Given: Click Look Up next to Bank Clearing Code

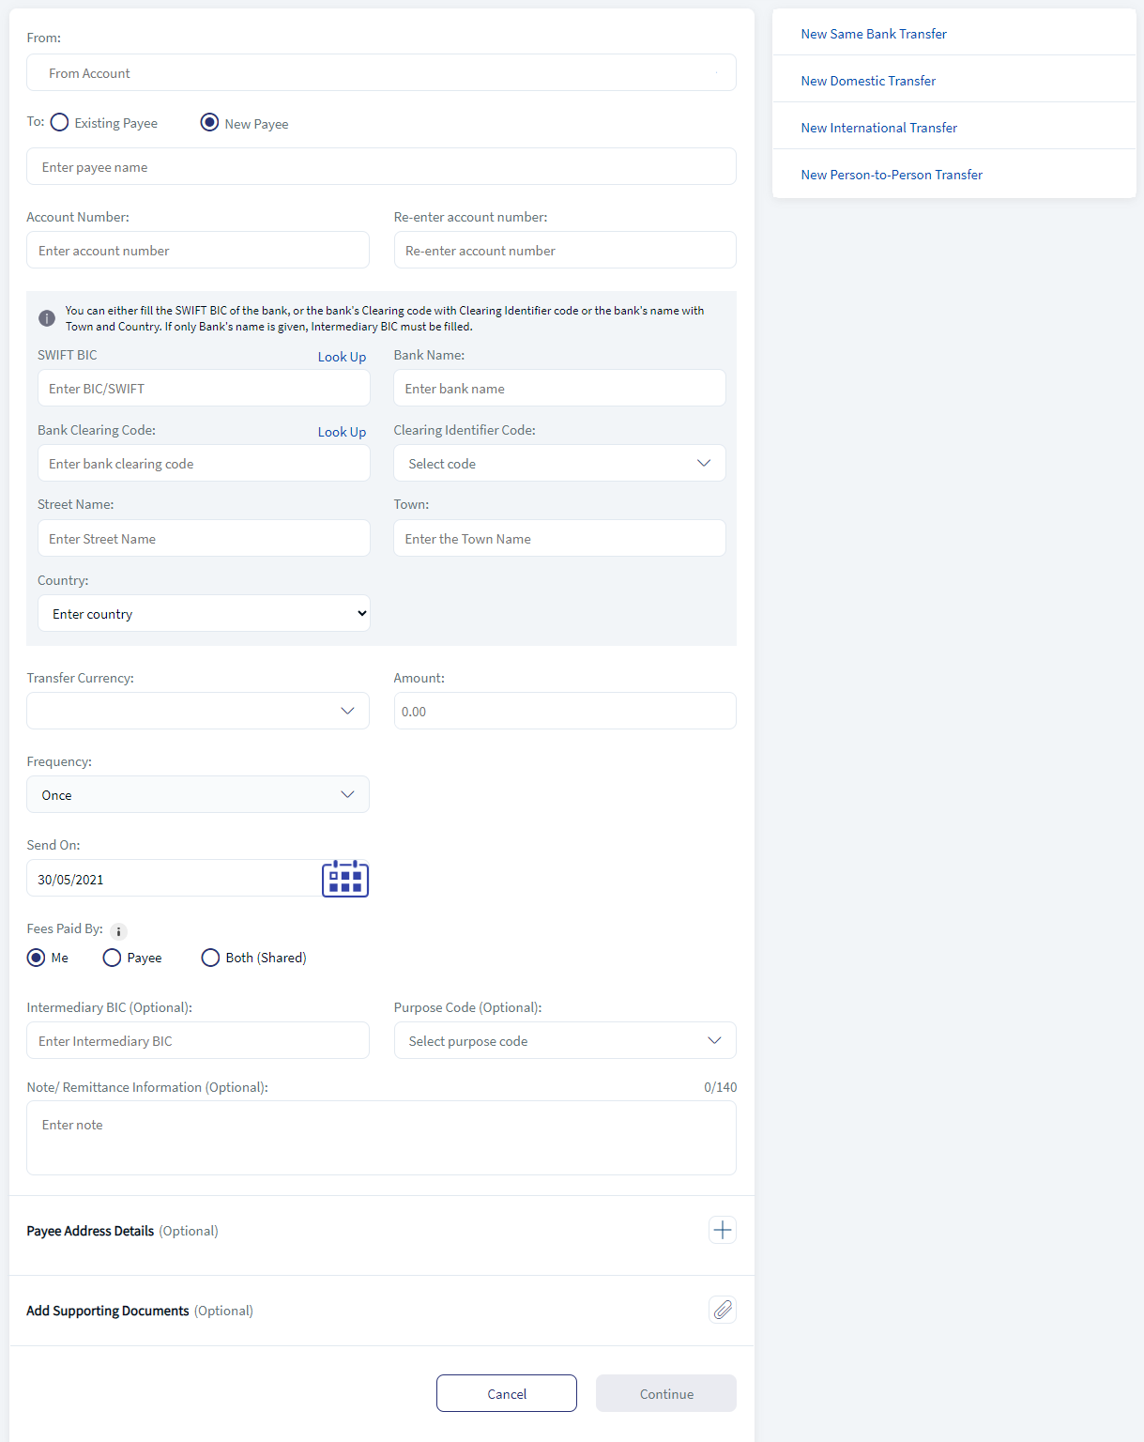Looking at the screenshot, I should click(342, 432).
